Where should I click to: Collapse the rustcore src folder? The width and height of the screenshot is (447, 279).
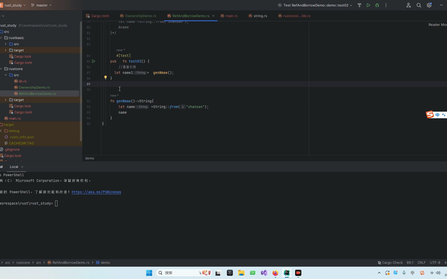click(6, 75)
